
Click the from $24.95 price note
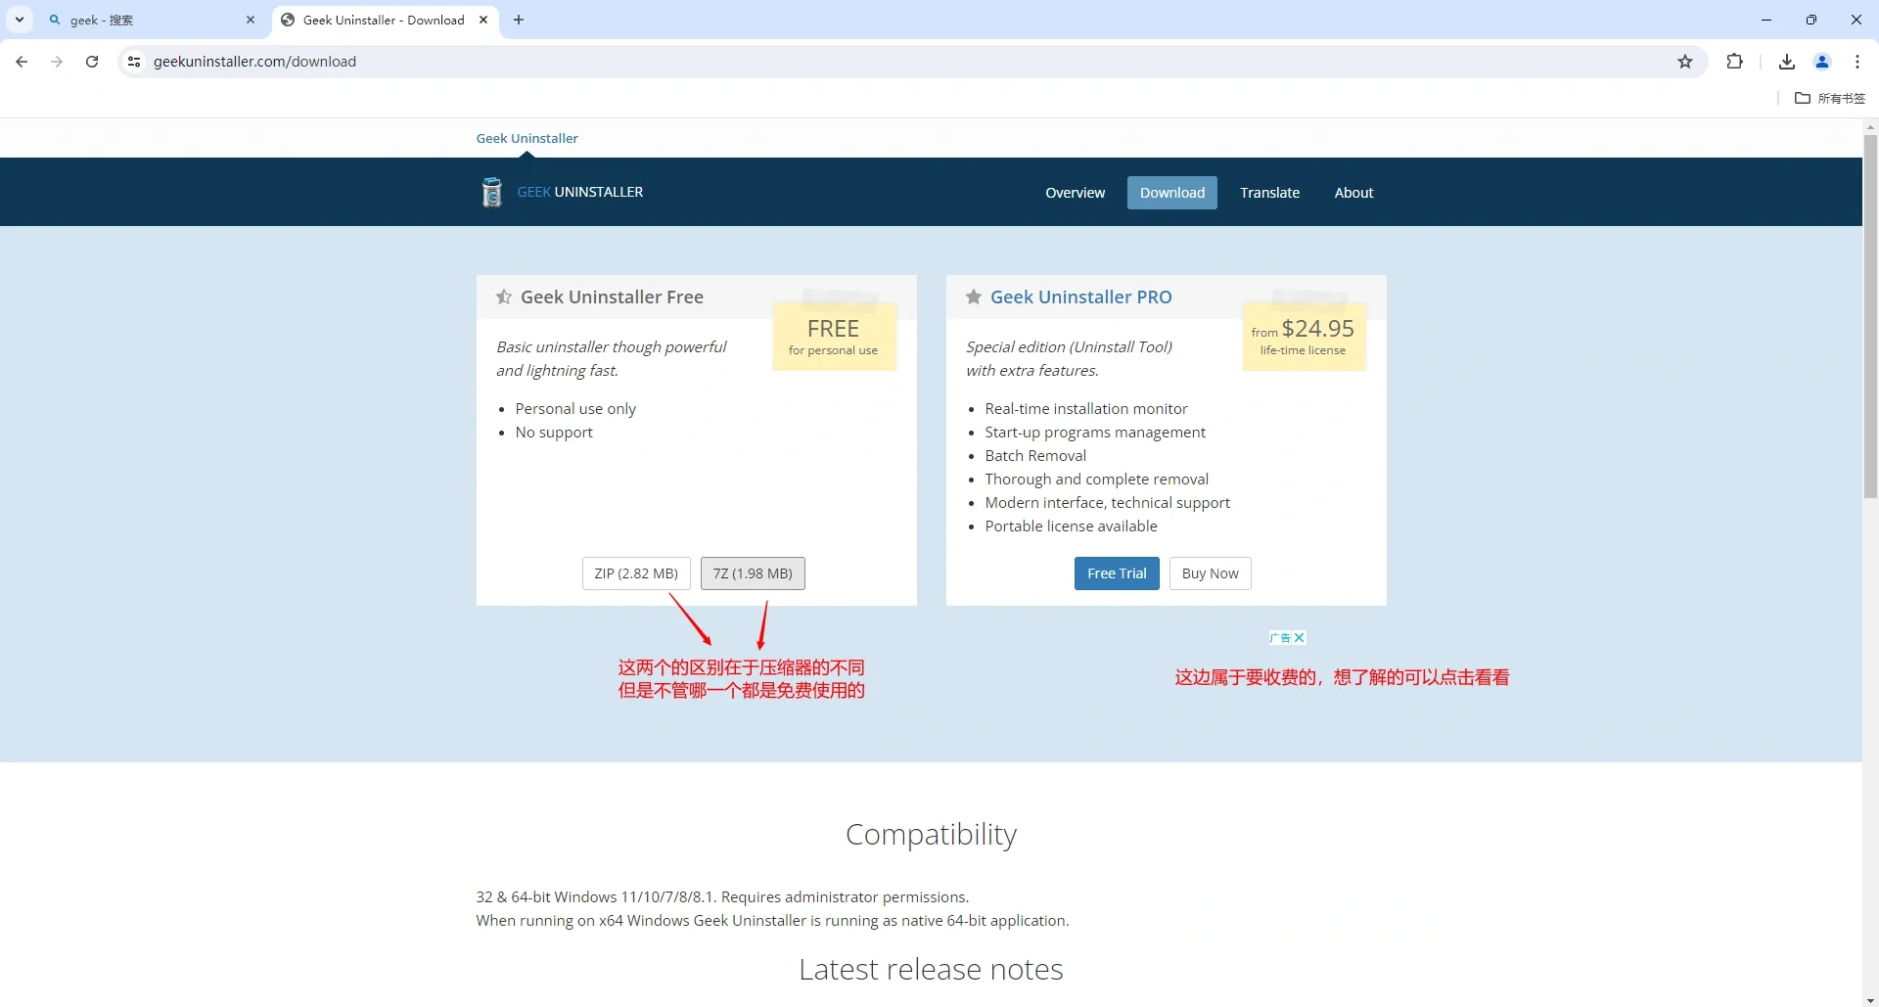click(x=1304, y=336)
